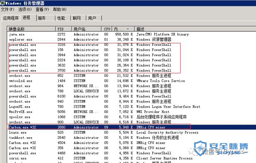
Task: Click Windows Logon User Interface Host description
Action: pos(168,107)
